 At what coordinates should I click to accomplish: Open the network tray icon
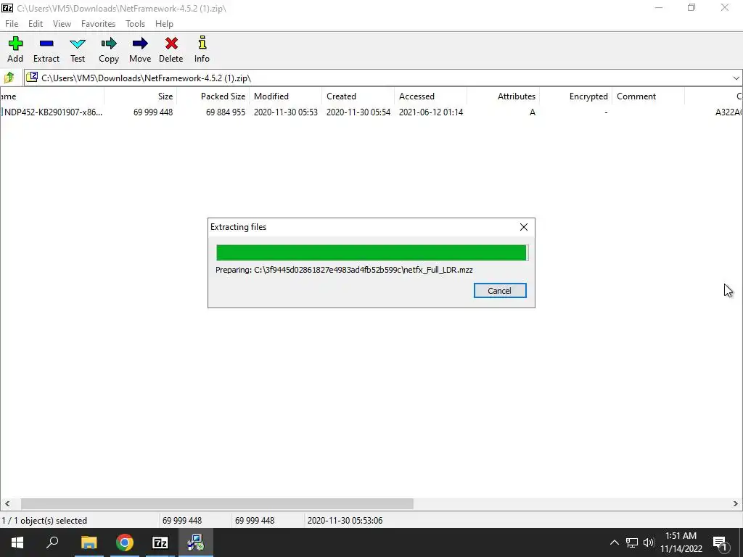632,542
